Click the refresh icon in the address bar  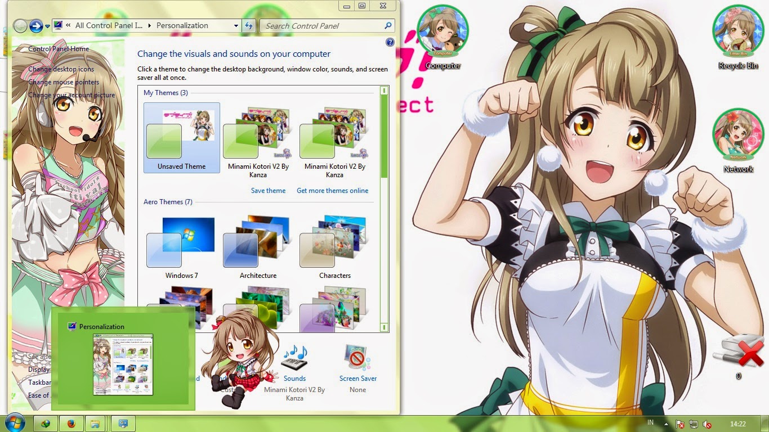tap(249, 25)
